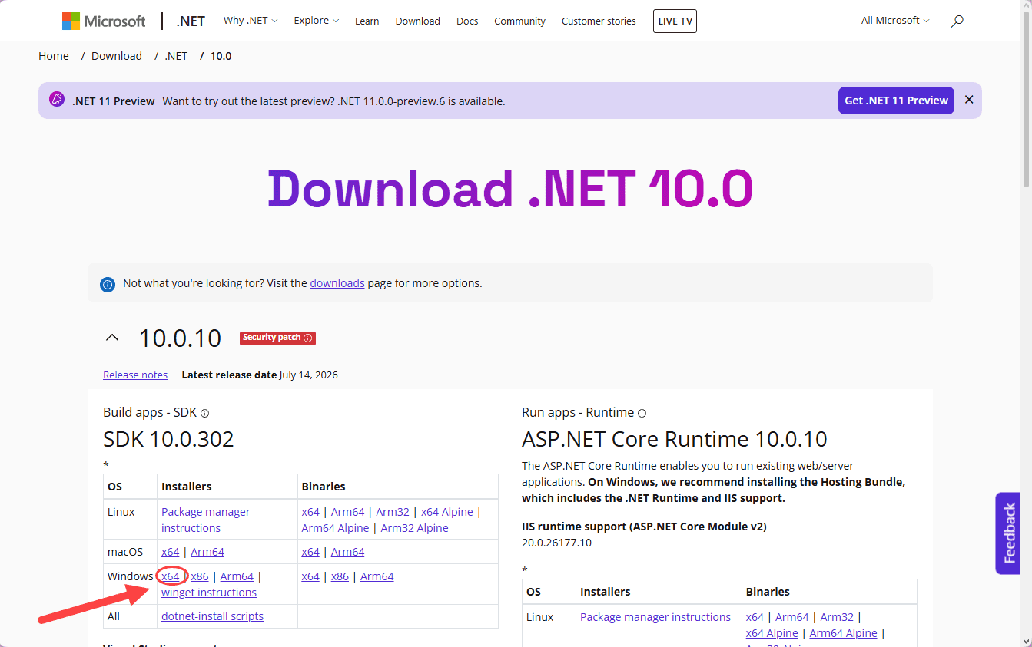Click the LIVE TV button
The image size is (1032, 647).
pos(675,21)
